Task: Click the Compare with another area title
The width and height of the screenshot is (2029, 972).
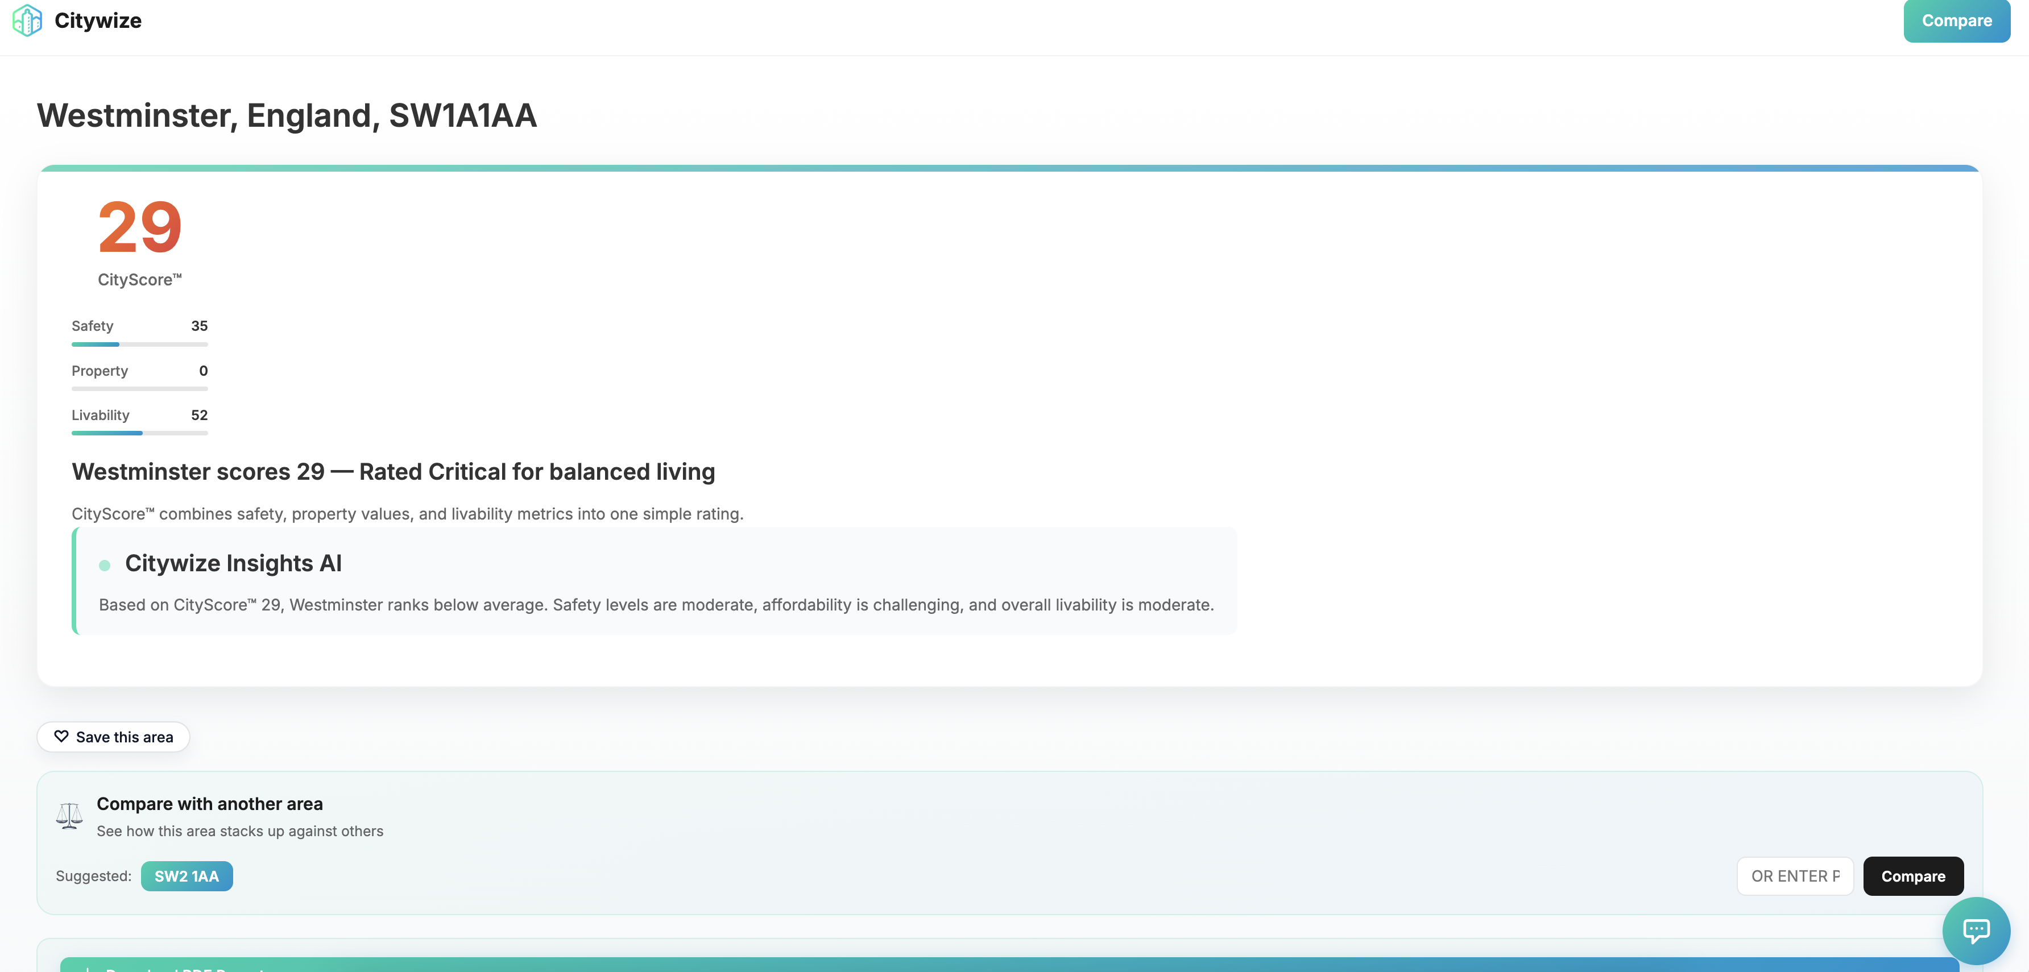Action: click(209, 804)
